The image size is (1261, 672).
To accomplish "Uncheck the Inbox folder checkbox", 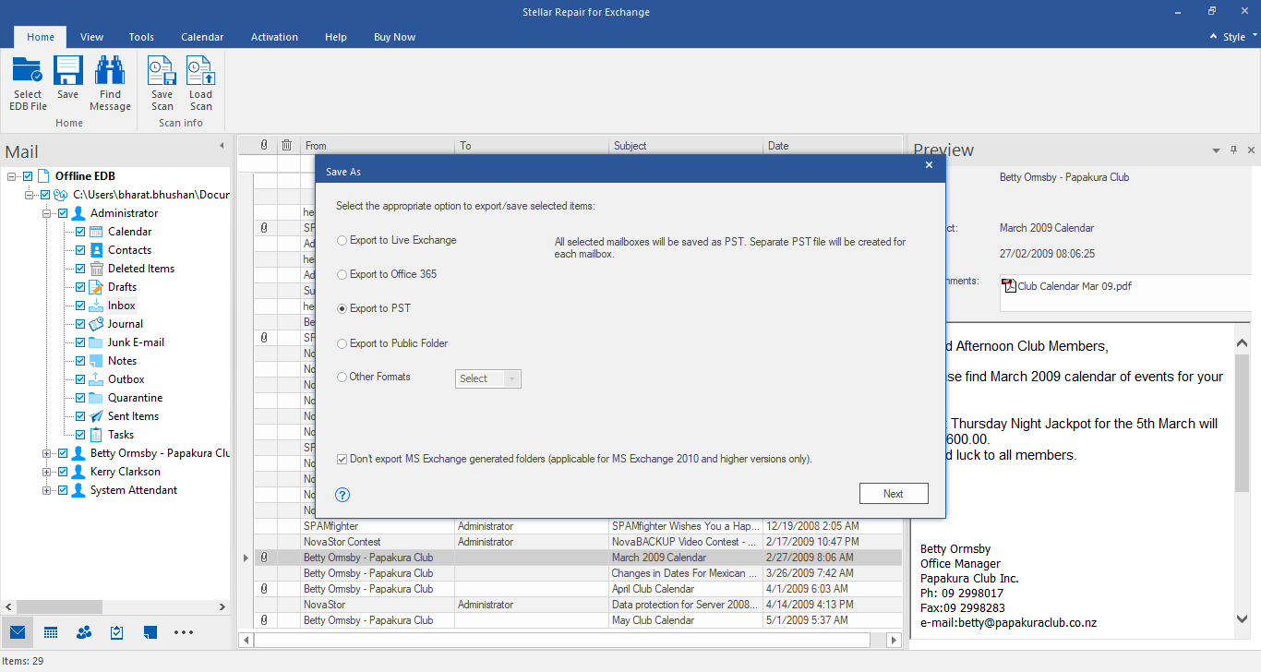I will click(80, 306).
